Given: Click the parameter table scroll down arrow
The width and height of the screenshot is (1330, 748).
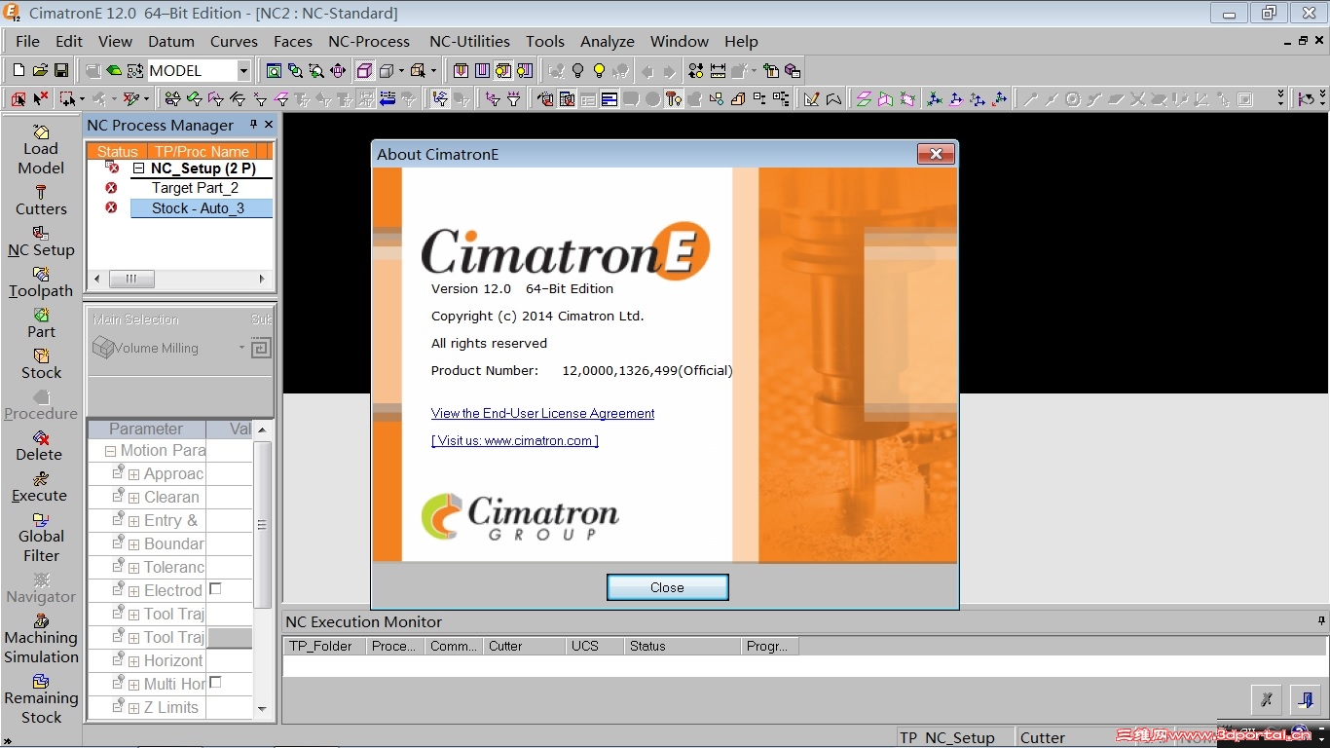Looking at the screenshot, I should click(x=262, y=709).
